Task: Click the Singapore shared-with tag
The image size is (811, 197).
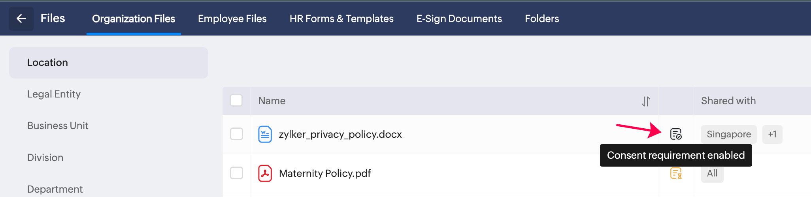Action: click(x=728, y=134)
